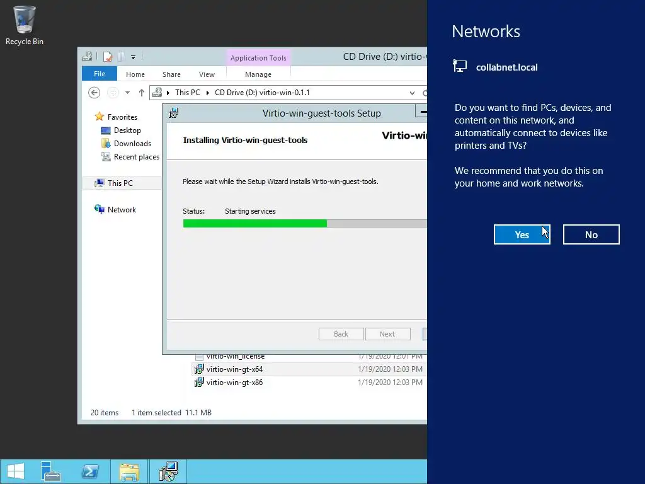The width and height of the screenshot is (645, 484).
Task: Go up one folder level in File Explorer
Action: click(142, 93)
